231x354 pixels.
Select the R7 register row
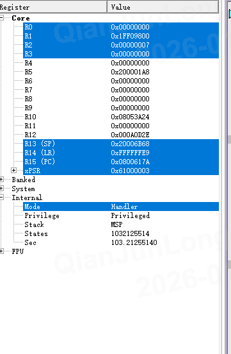tap(121, 90)
